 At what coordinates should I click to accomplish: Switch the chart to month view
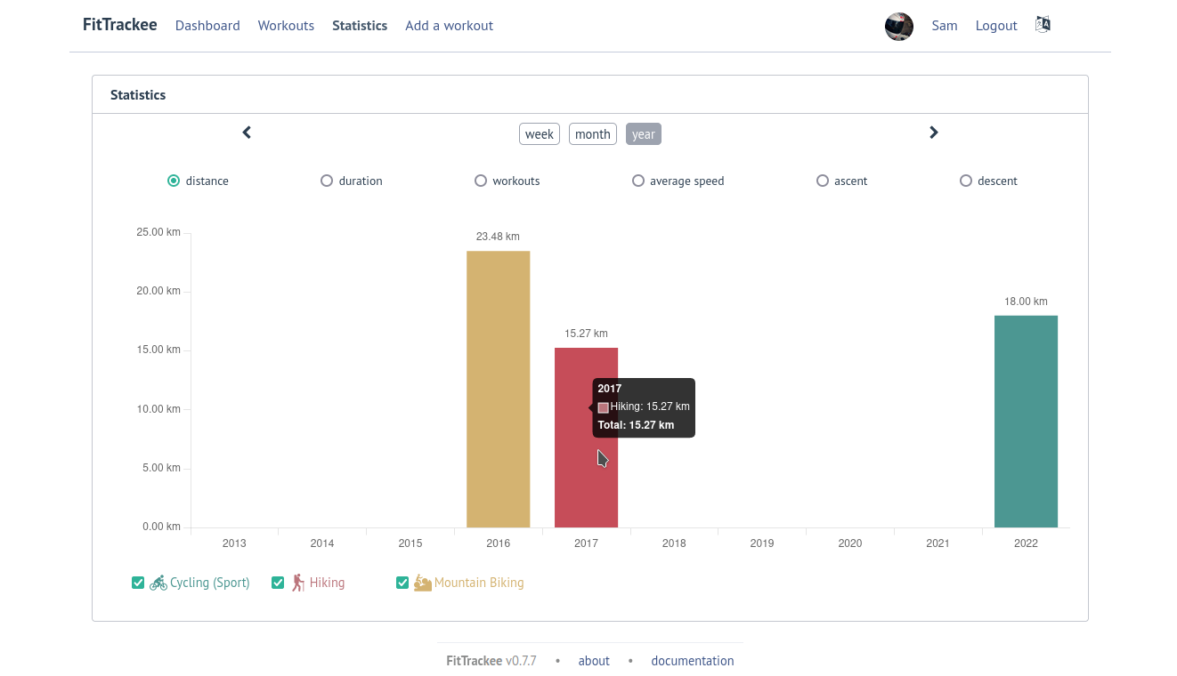592,134
